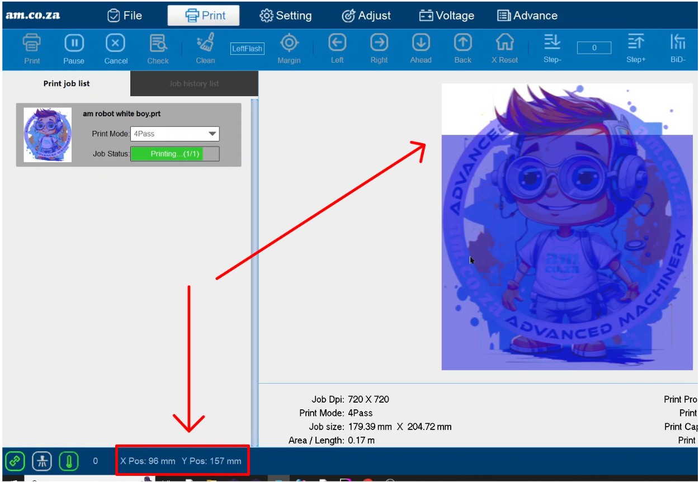Click the step value input field
This screenshot has width=699, height=482.
[x=594, y=48]
